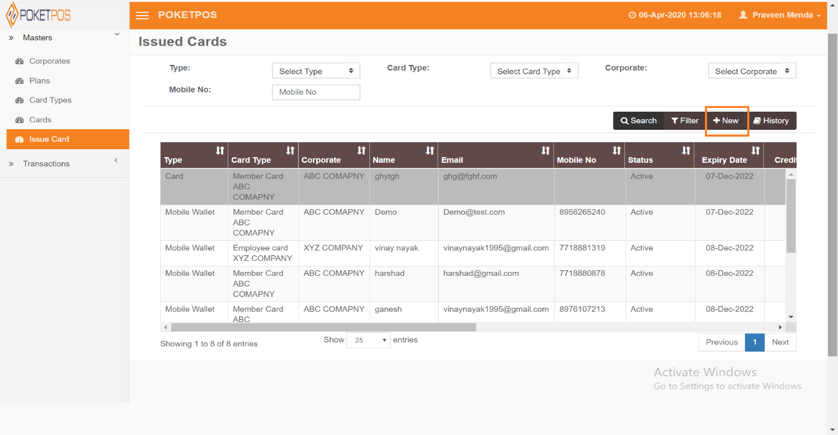Viewport: 838px width, 435px height.
Task: Click the table's horizontal scroll left arrow
Action: [166, 327]
